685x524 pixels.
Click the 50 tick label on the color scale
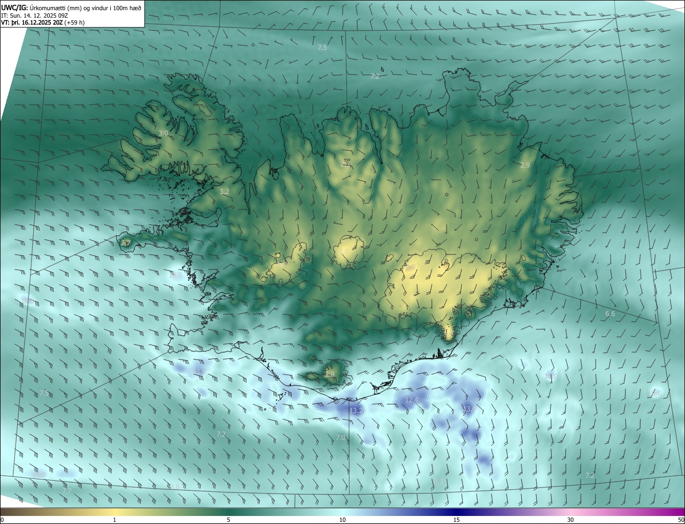coord(681,520)
